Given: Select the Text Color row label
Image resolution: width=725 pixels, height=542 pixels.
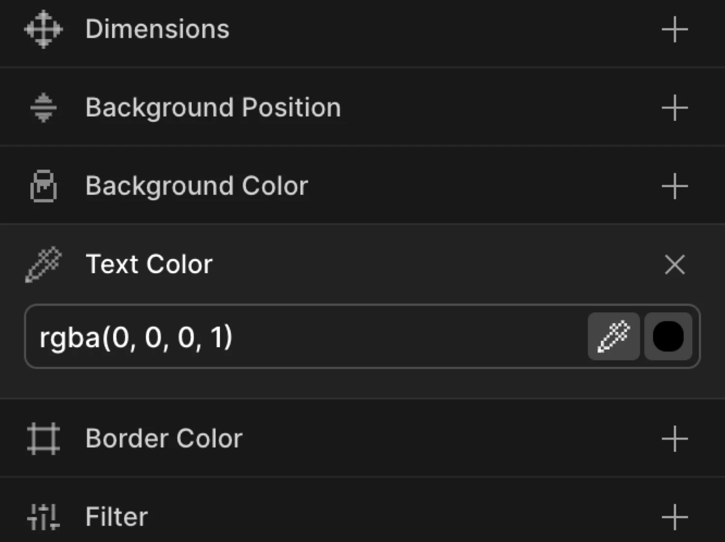Looking at the screenshot, I should point(149,264).
